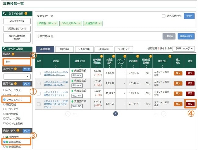The height and width of the screenshot is (150, 198).
Task: Open the 20件/ページ results dropdown
Action: pos(184,49)
